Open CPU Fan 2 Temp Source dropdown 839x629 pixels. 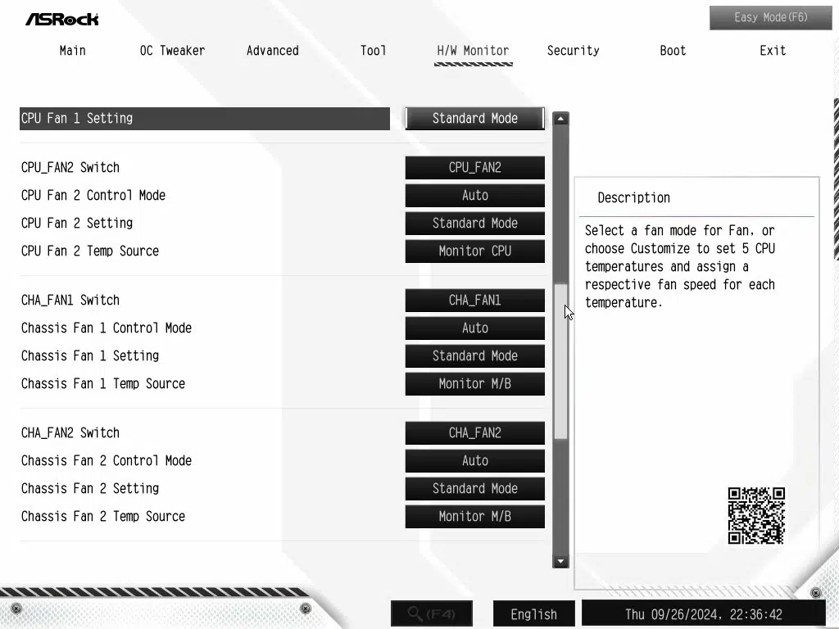click(x=474, y=251)
